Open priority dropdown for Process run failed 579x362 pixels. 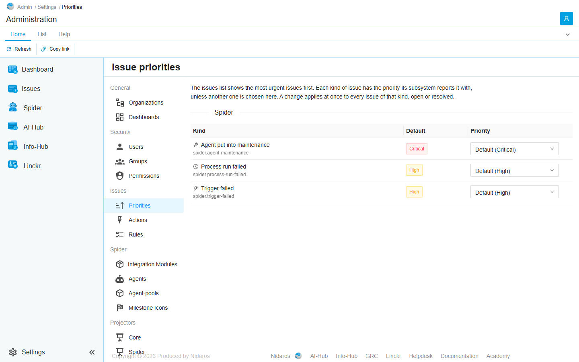(514, 170)
